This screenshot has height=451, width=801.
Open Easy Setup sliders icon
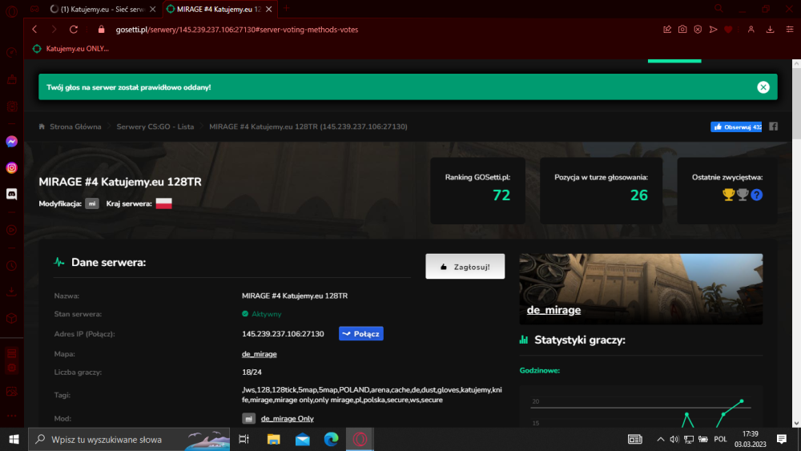(x=789, y=30)
